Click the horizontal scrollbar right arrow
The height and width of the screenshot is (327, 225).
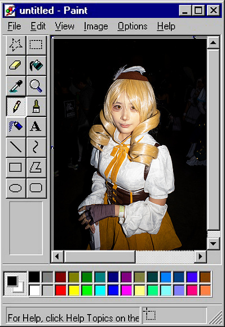(x=200, y=256)
